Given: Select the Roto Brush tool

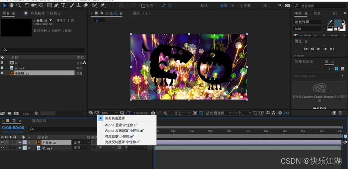Looking at the screenshot, I should pyautogui.click(x=94, y=5).
